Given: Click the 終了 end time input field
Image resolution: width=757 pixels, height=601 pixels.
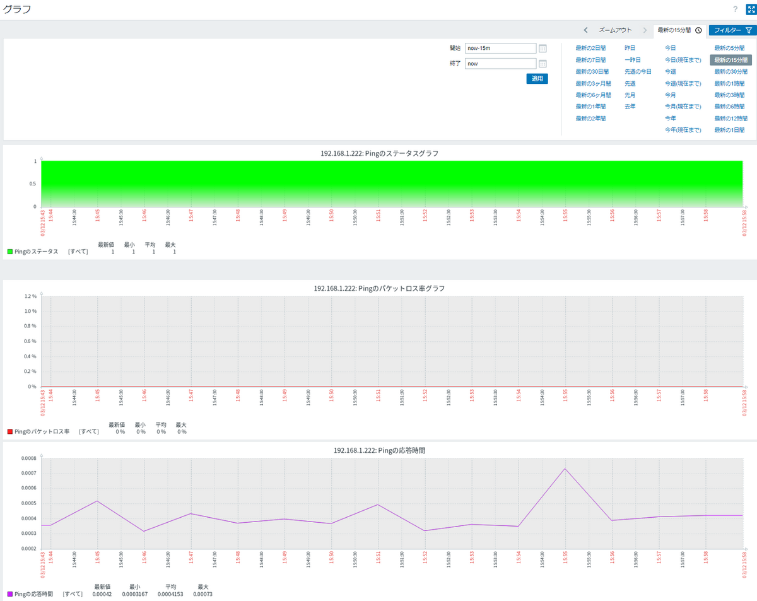Looking at the screenshot, I should click(500, 64).
